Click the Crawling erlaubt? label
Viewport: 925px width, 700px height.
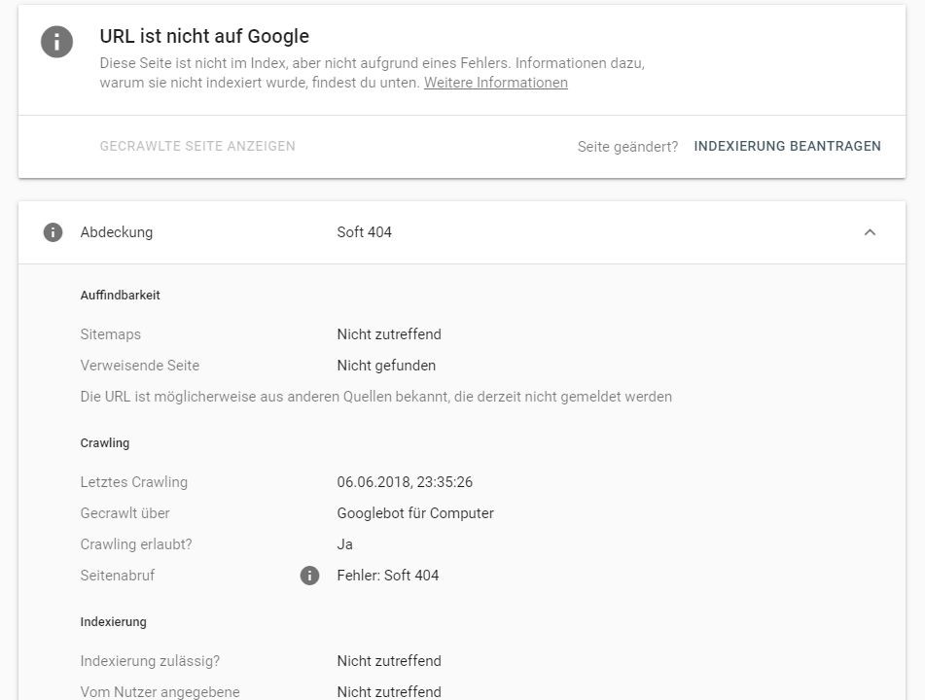pyautogui.click(x=135, y=544)
